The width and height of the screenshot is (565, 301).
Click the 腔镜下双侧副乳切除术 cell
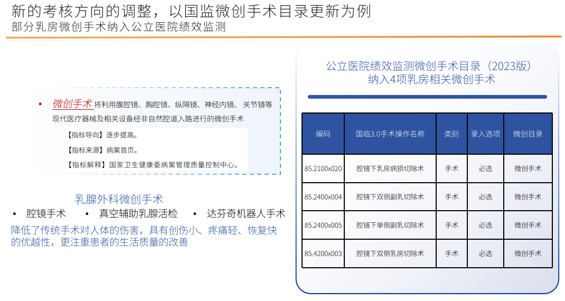[390, 197]
